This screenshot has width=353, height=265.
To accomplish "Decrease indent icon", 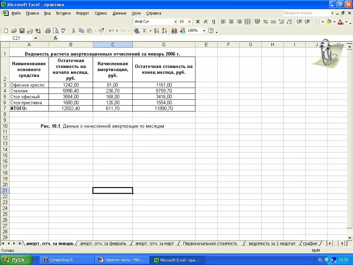I will (x=299, y=22).
